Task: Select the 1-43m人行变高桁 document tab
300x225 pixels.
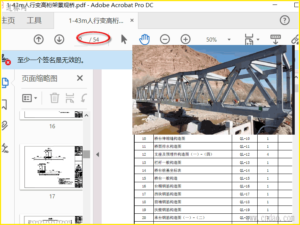Action: [x=96, y=21]
